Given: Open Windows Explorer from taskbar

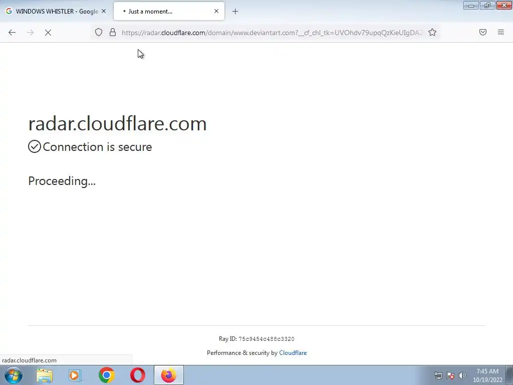Looking at the screenshot, I should pyautogui.click(x=45, y=375).
